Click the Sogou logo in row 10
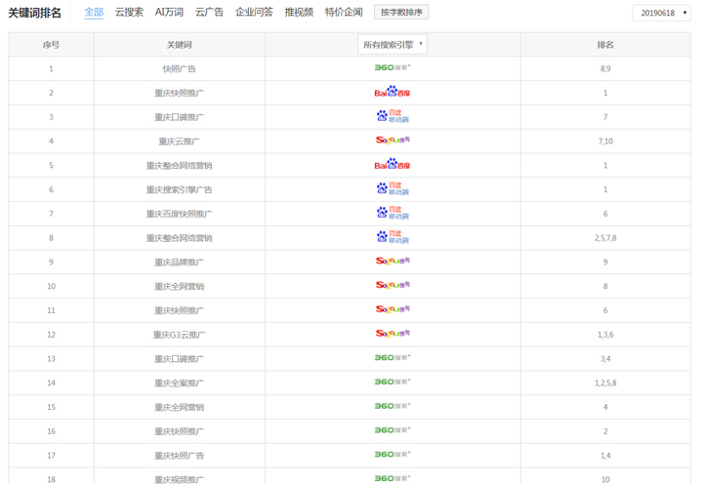 [393, 286]
